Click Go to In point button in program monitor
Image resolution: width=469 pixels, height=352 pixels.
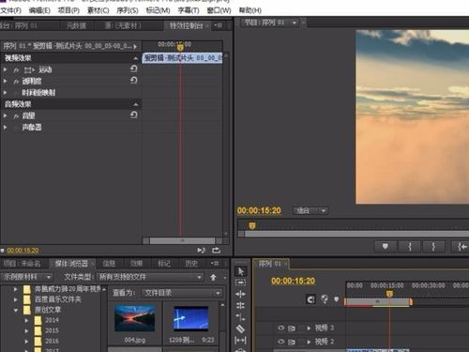[x=461, y=247]
